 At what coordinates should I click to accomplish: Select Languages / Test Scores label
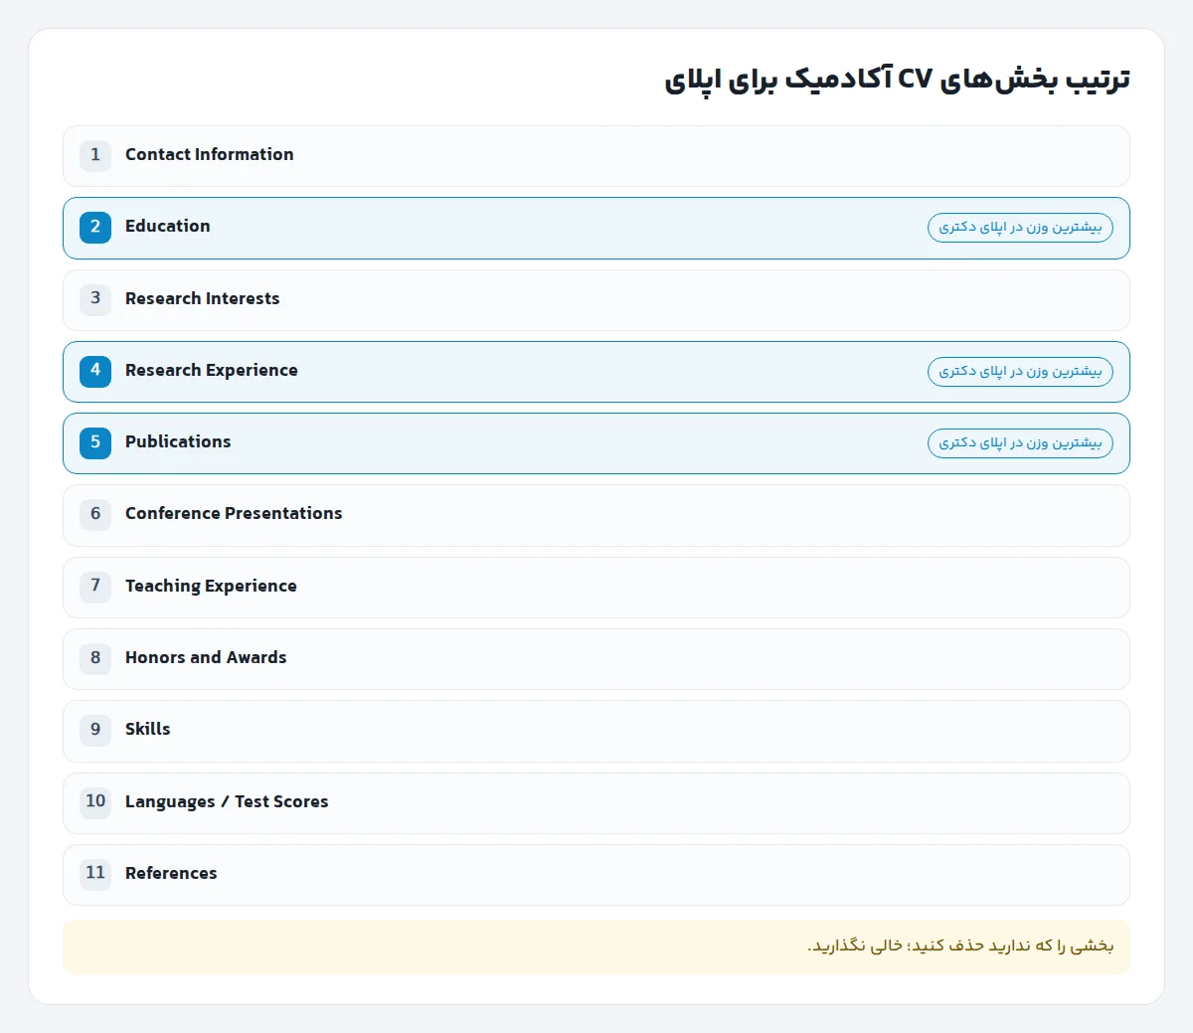tap(227, 801)
